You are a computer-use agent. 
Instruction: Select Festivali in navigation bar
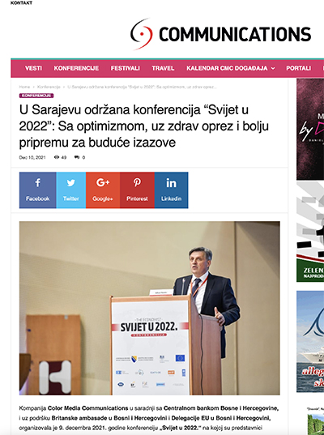point(125,68)
